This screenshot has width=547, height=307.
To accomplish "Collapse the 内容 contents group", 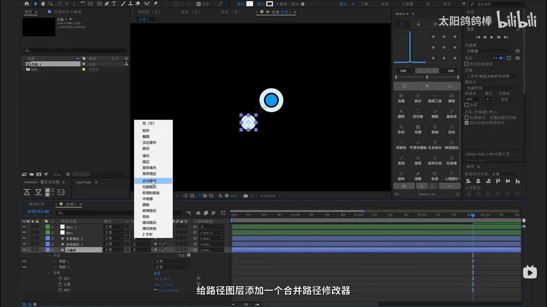I will click(49, 256).
